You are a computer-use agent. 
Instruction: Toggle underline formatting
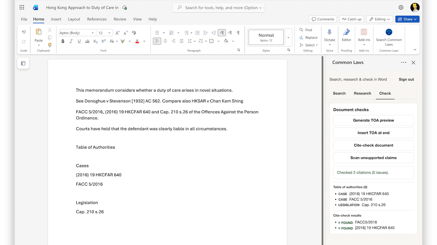tap(79, 41)
